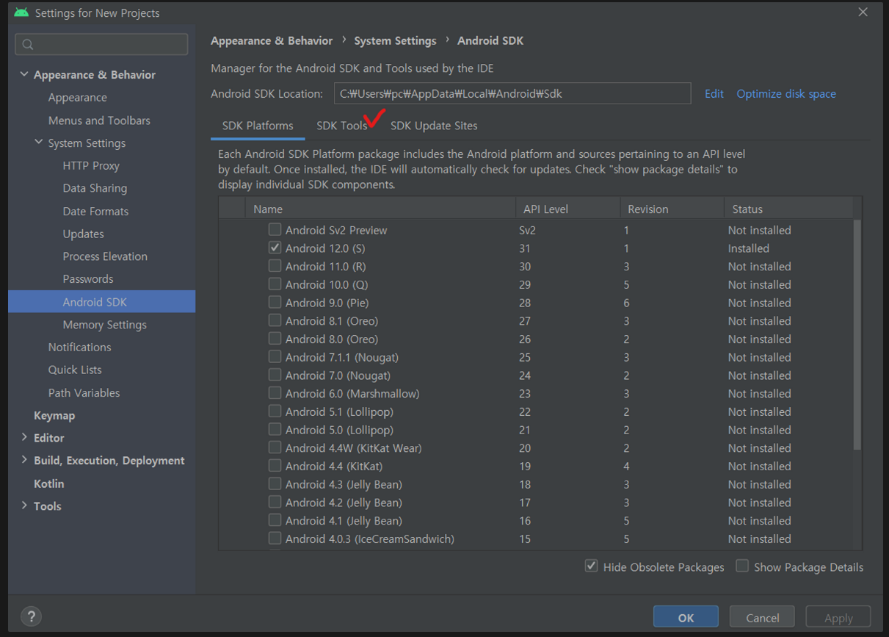Select Appearance in the settings tree
889x637 pixels.
click(77, 97)
